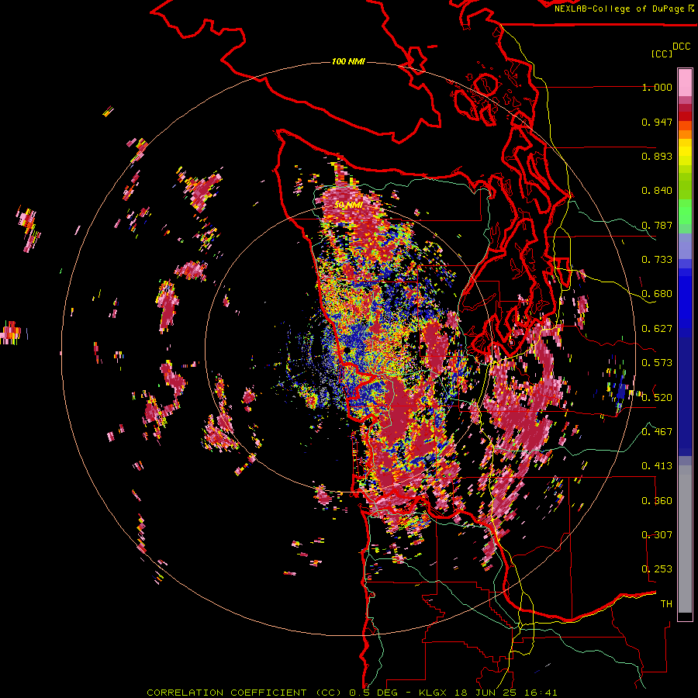Click the TH label on the legend
The image size is (698, 698).
(x=666, y=604)
